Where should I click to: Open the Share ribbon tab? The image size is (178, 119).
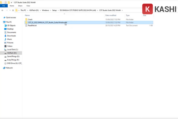click(x=20, y=6)
